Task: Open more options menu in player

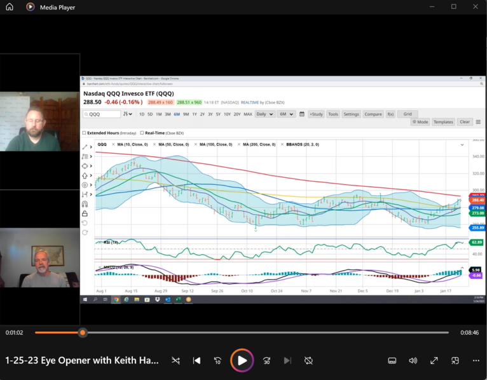Action: tap(476, 360)
